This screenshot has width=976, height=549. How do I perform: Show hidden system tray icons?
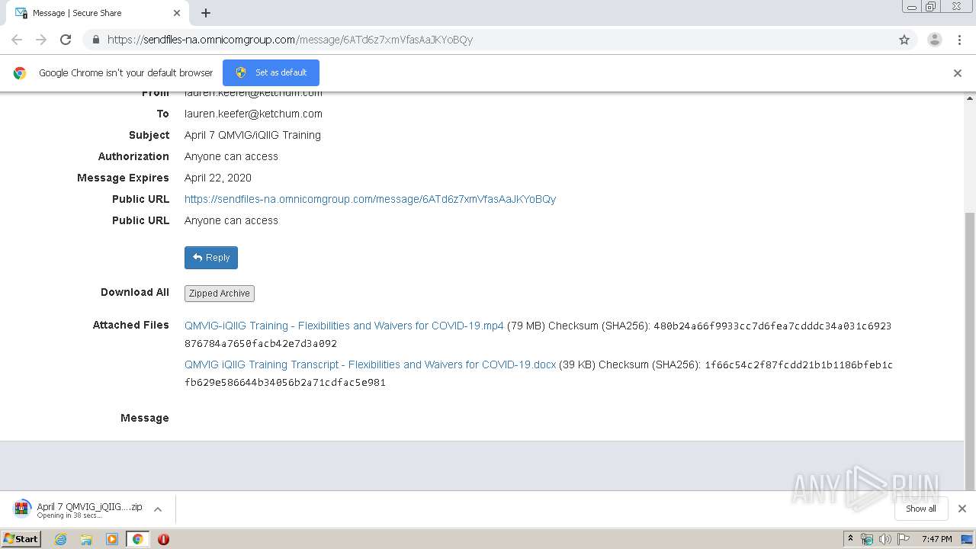[850, 539]
